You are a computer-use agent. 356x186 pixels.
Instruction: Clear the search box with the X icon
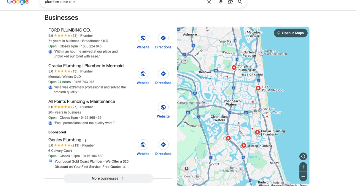click(x=209, y=2)
